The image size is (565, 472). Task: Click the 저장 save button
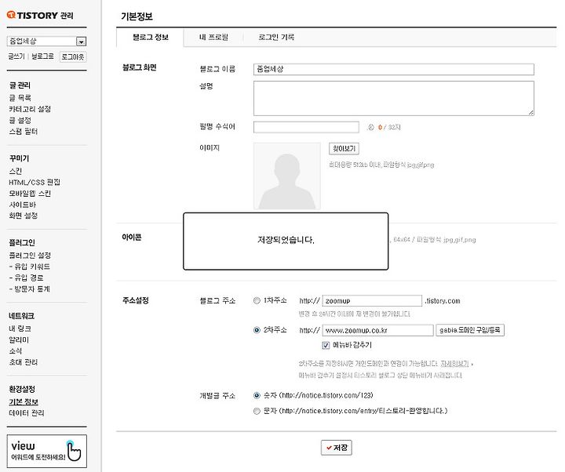[337, 448]
